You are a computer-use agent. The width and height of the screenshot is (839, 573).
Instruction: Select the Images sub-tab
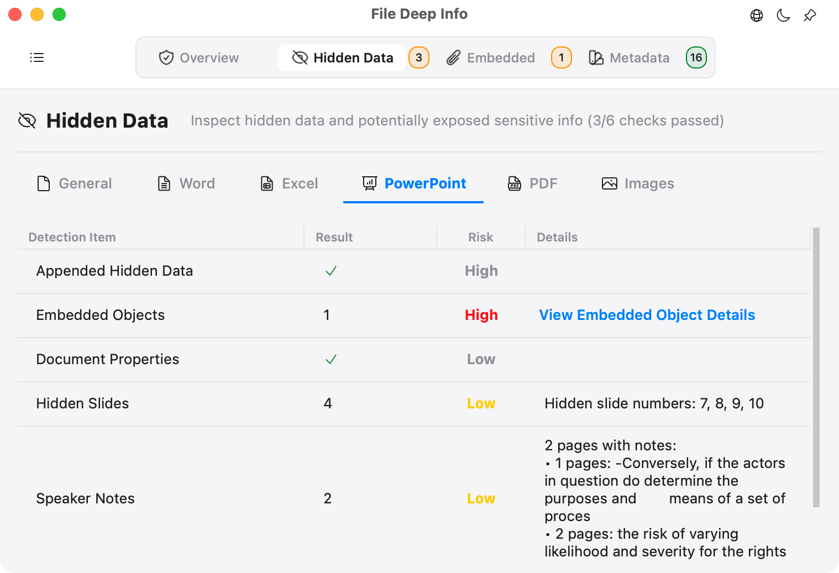(x=638, y=183)
